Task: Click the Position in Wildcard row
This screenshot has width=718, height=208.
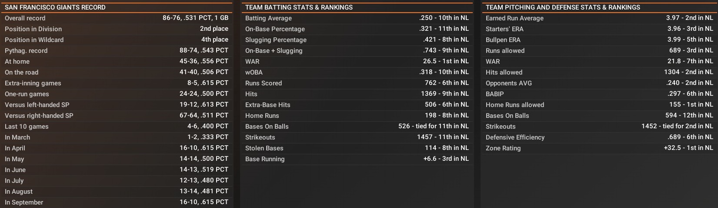Action: [x=116, y=40]
